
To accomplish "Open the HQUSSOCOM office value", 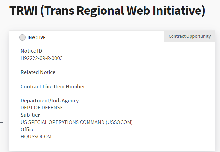I will pyautogui.click(x=36, y=137).
